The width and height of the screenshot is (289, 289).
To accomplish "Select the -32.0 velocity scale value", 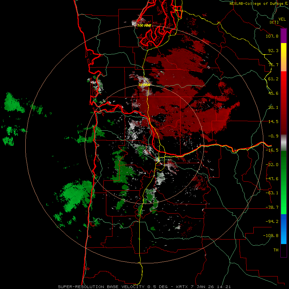I will tap(272, 165).
